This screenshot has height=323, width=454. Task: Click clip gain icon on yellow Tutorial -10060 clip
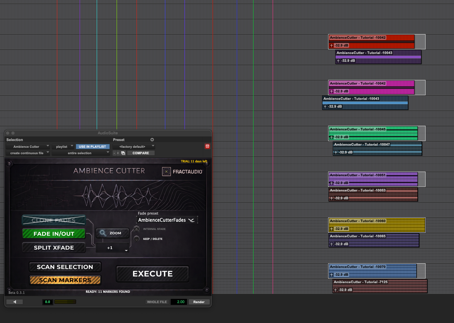(x=331, y=229)
